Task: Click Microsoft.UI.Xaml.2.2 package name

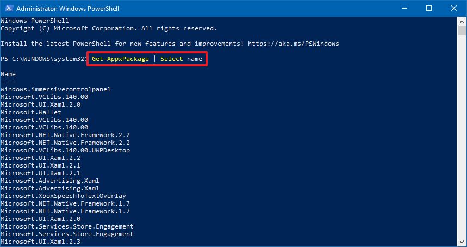Action: (x=41, y=158)
